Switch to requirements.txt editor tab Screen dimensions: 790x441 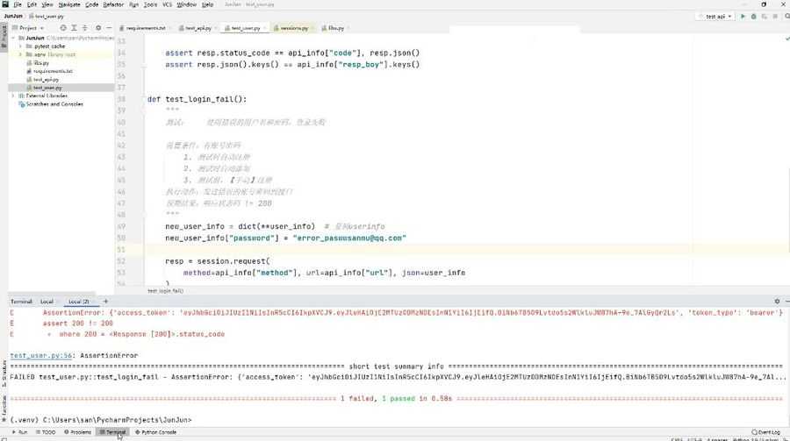click(145, 28)
